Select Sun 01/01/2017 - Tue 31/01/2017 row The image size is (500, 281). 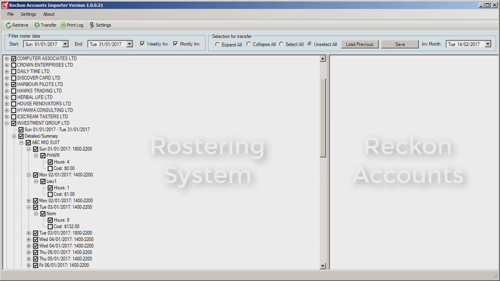tap(57, 130)
